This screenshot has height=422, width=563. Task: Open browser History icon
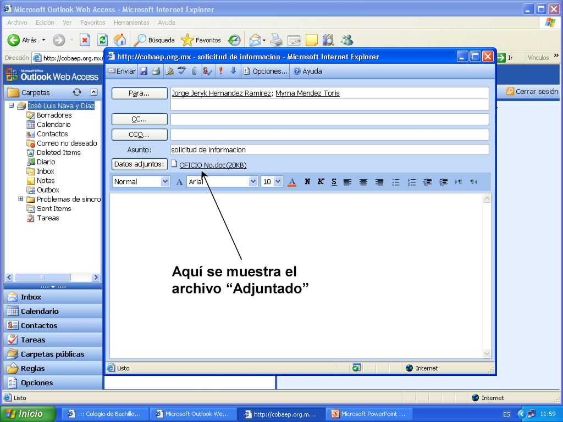(x=234, y=40)
